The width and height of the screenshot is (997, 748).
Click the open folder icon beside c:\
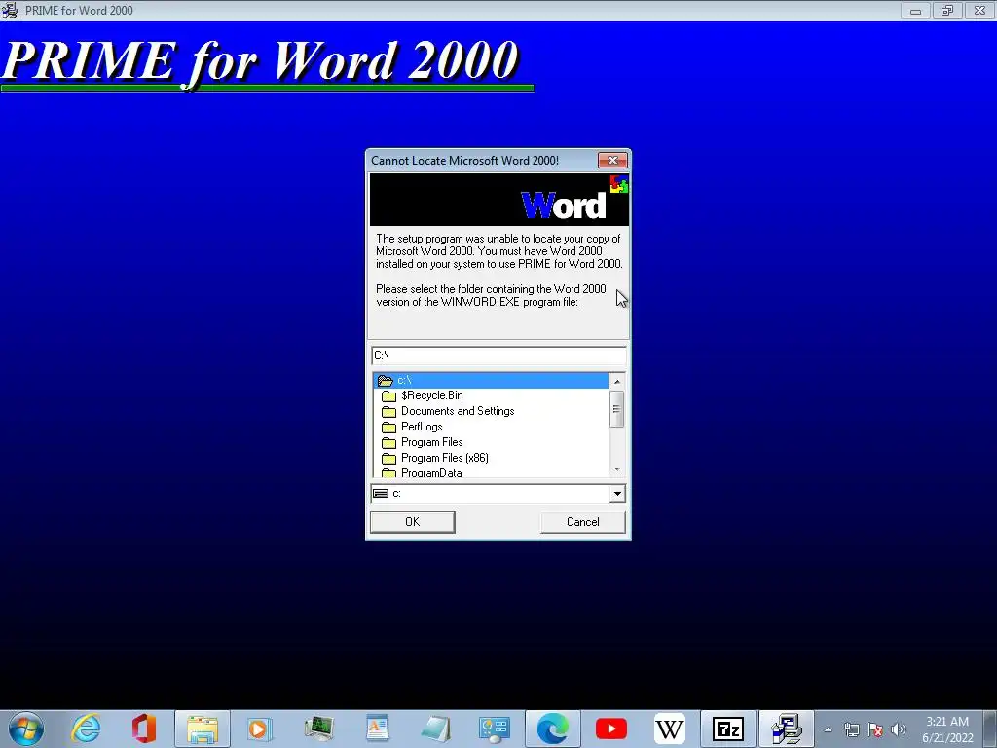point(386,381)
